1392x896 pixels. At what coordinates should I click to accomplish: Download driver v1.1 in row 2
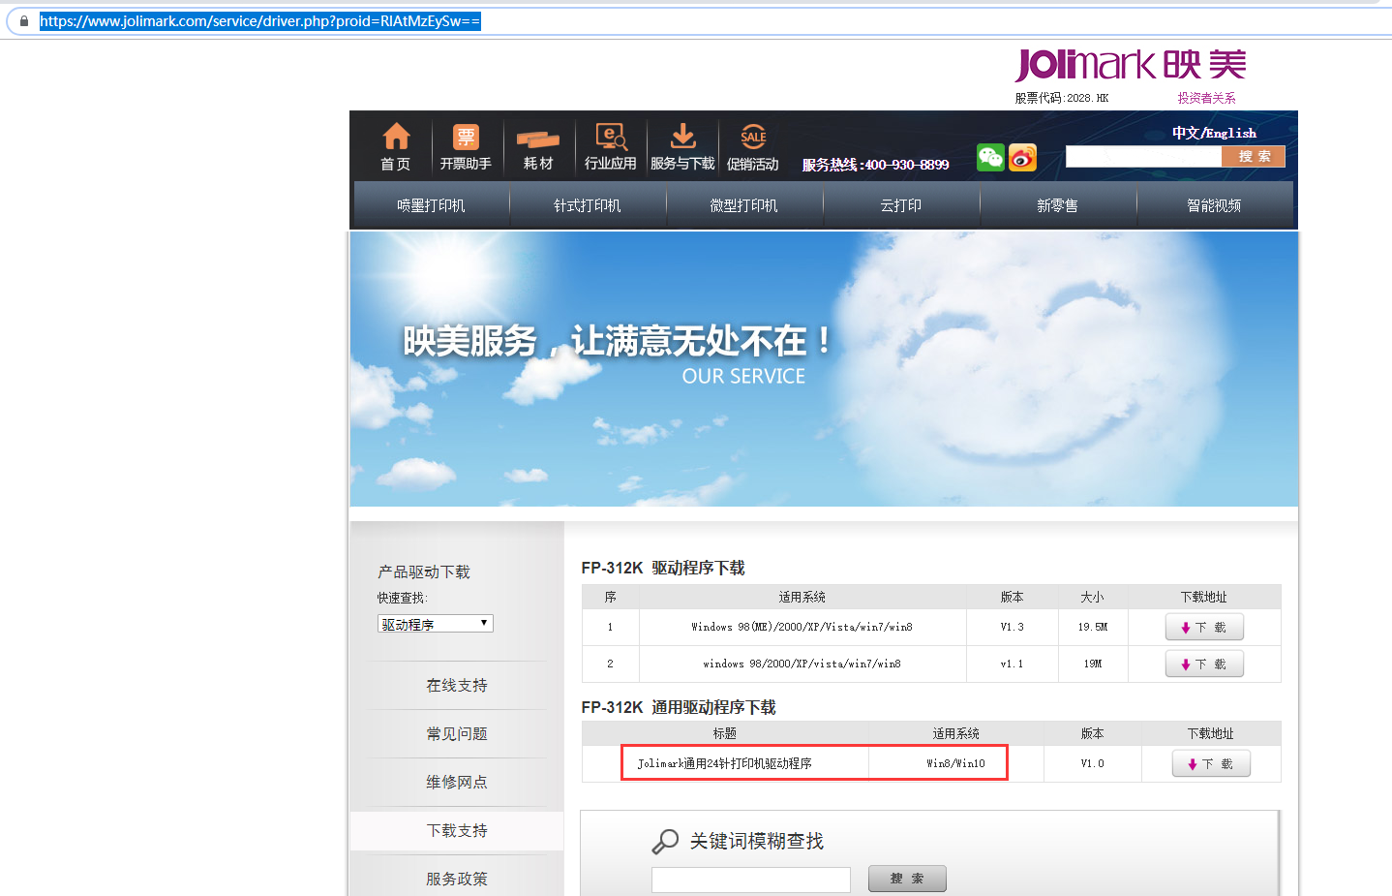point(1204,664)
